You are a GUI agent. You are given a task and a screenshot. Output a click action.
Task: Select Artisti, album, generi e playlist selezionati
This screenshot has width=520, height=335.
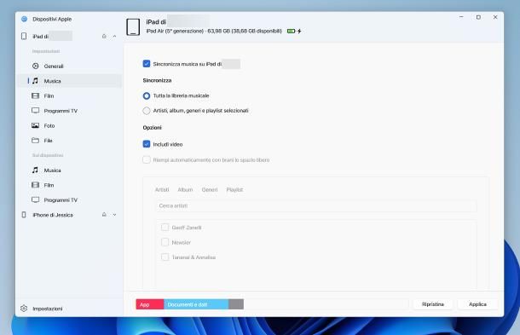[x=147, y=111]
